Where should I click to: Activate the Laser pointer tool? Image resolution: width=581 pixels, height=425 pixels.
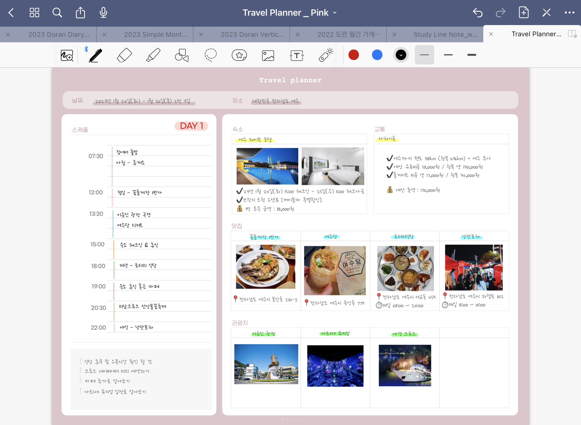pos(326,55)
